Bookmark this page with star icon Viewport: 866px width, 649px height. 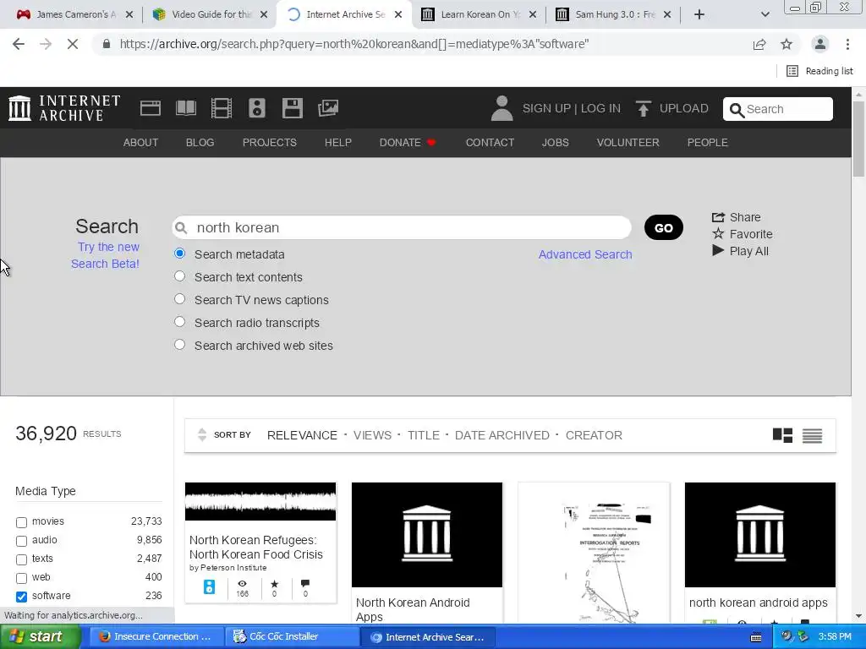(x=787, y=44)
